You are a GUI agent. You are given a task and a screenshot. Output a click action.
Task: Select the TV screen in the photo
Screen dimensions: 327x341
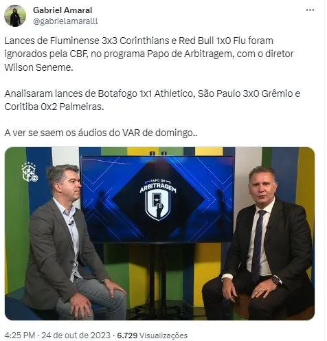tap(158, 199)
